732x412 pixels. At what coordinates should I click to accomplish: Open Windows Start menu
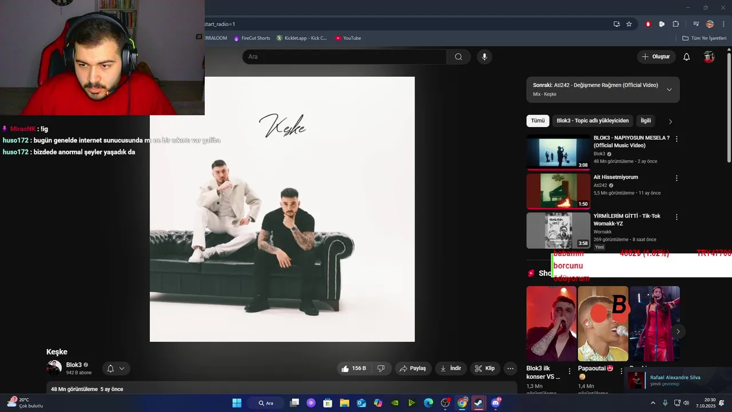click(237, 403)
